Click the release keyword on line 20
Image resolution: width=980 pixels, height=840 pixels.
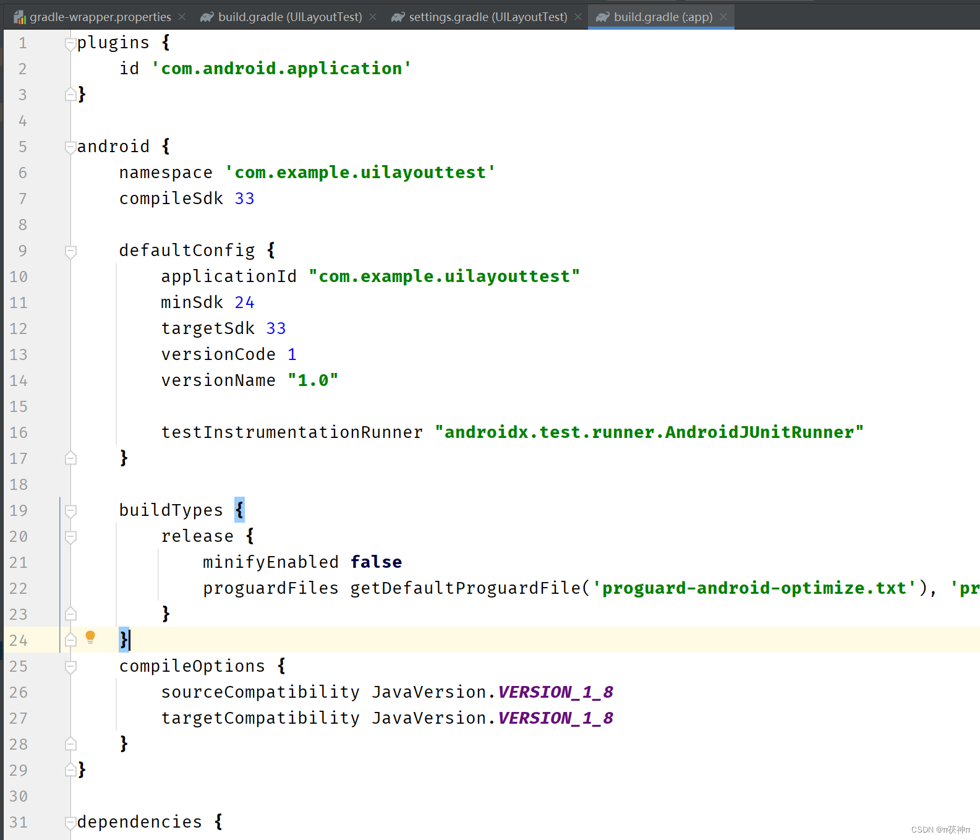coord(197,536)
